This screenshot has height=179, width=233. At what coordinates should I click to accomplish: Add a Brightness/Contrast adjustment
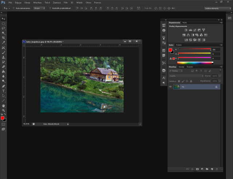[186, 30]
